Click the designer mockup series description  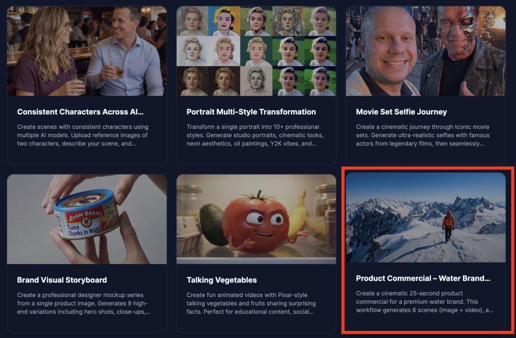84,303
